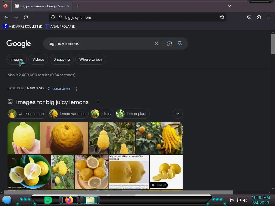Reload the page with the refresh icon
Viewport: 275px width, 206px height.
coord(26,17)
